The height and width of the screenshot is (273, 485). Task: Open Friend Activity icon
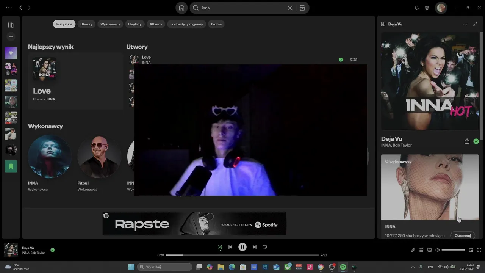[427, 8]
